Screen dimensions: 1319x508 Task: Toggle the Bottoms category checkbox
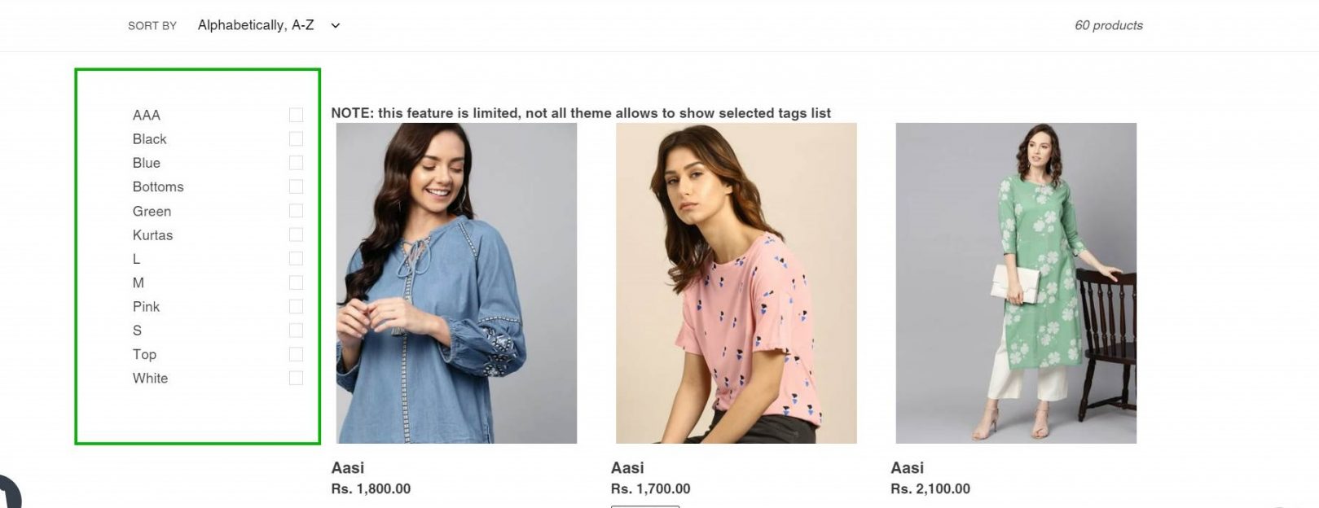[x=296, y=186]
